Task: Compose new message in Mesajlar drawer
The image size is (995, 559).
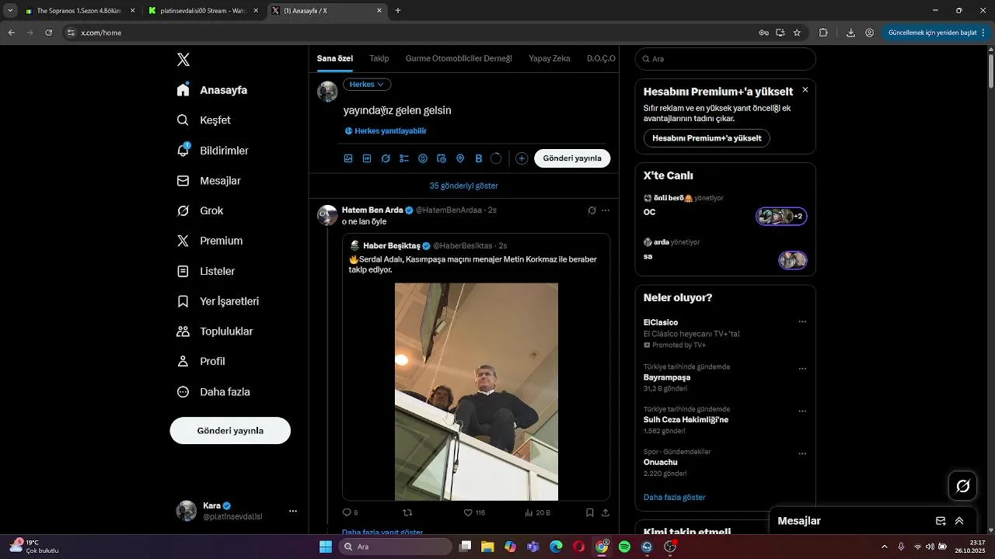Action: tap(941, 521)
